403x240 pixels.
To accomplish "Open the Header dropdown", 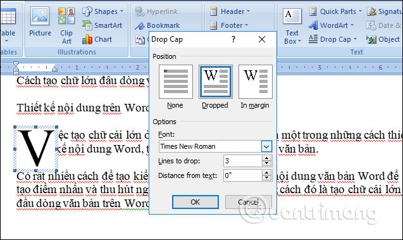I will (x=230, y=11).
